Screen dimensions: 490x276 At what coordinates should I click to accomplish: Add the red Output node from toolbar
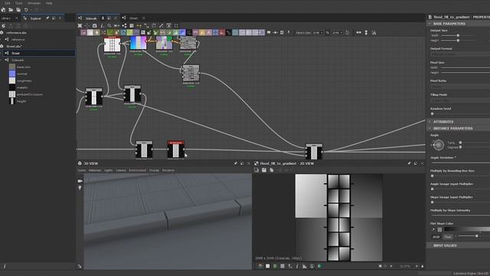[222, 32]
